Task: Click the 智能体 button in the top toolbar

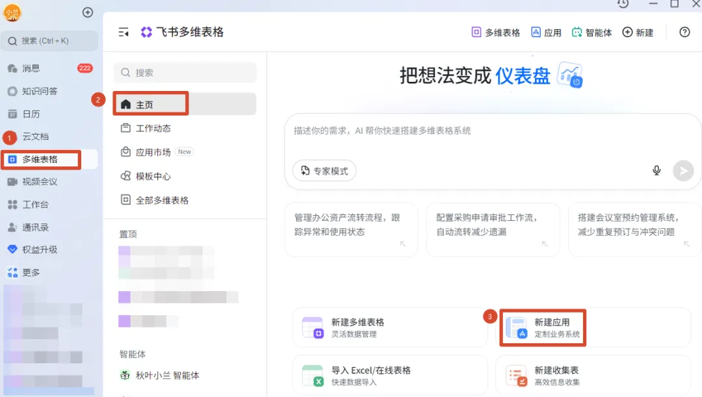Action: (x=592, y=32)
